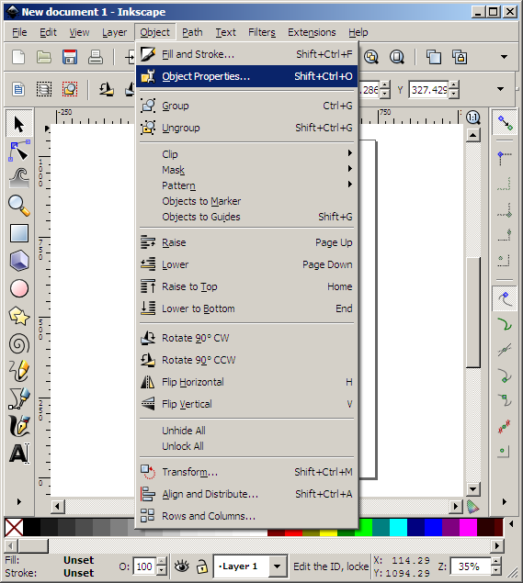Screen dimensions: 523x583
Task: Select the Bezier pen tool
Action: [19, 398]
